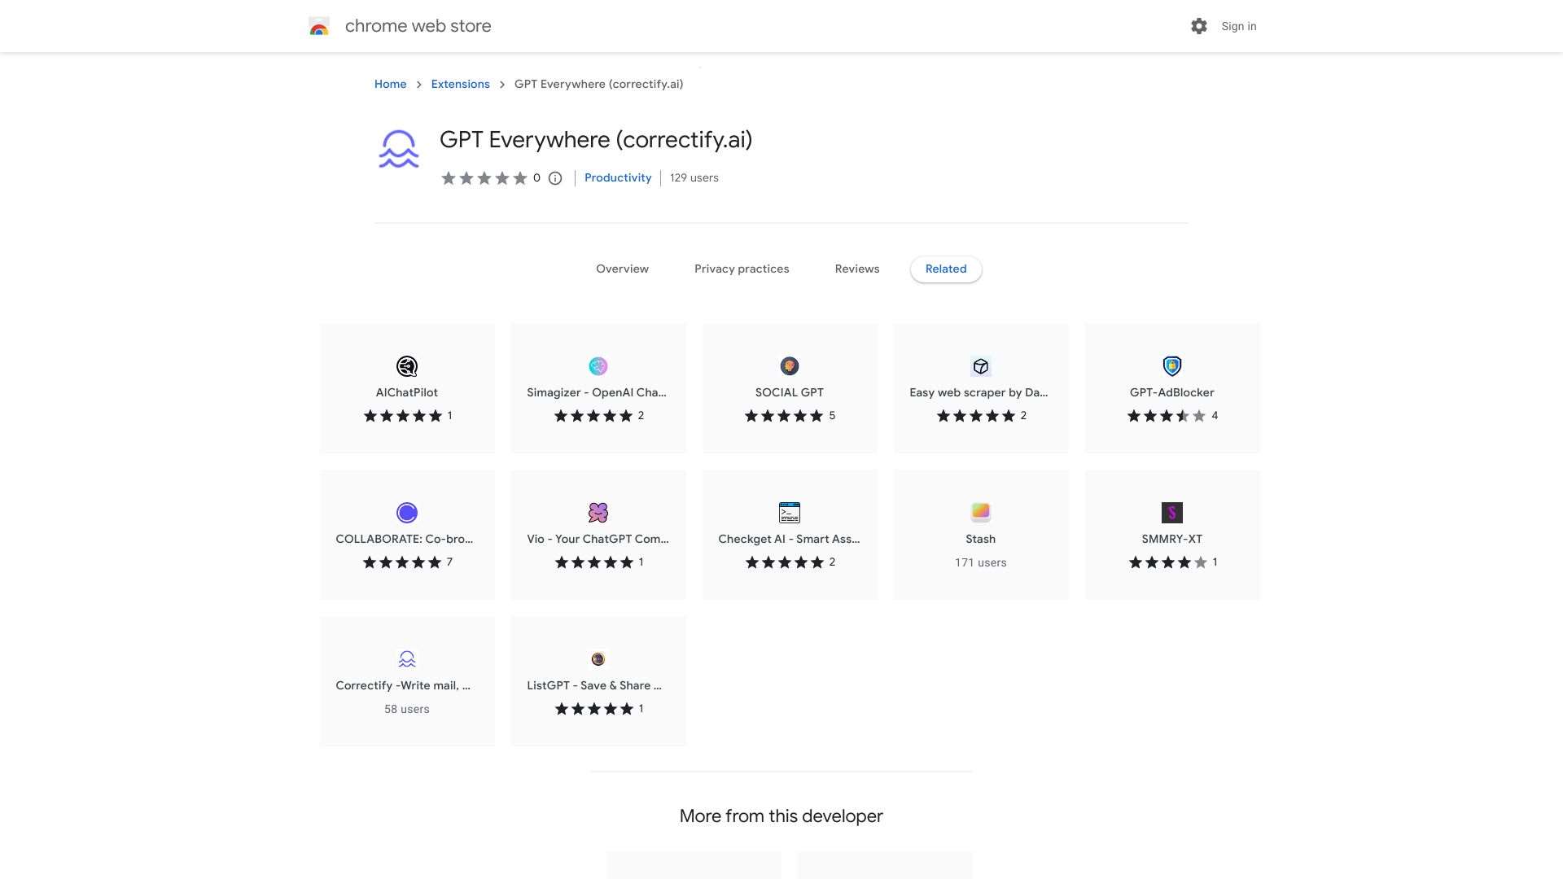Open the Simagizer extension icon
1563x879 pixels.
598,366
